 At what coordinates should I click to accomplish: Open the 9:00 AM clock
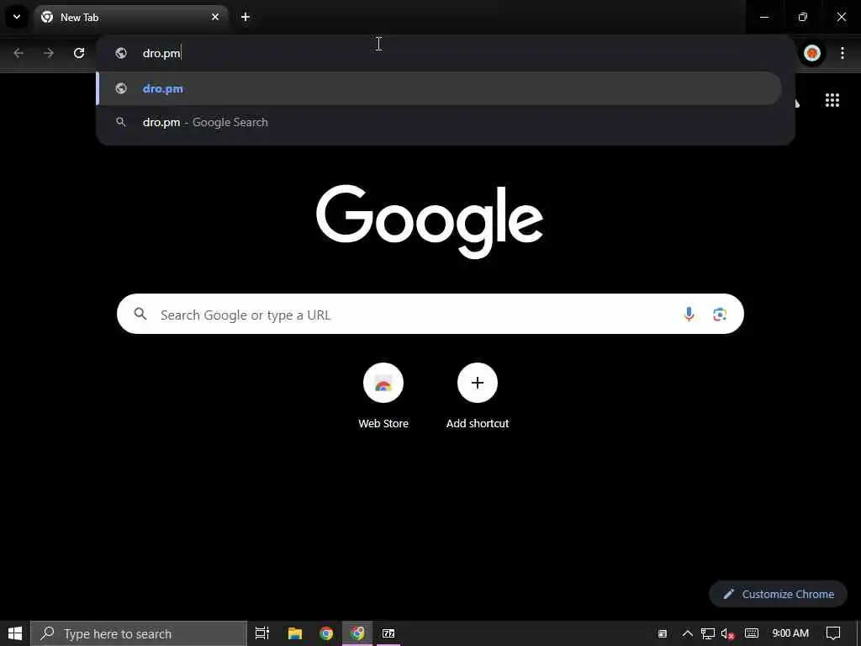[790, 633]
